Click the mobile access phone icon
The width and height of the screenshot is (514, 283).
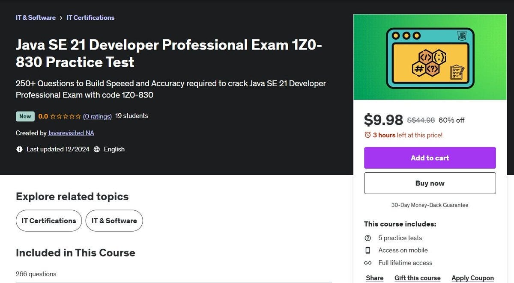click(368, 251)
